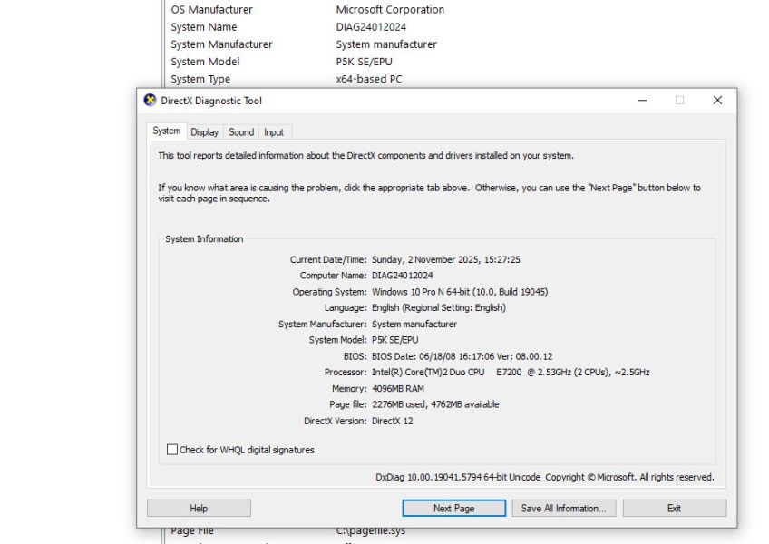Screen dimensions: 769x544
Task: Close the DirectX Diagnostic Tool via X
Action: click(x=717, y=101)
